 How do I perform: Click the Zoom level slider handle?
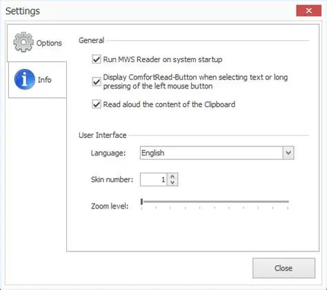point(142,202)
